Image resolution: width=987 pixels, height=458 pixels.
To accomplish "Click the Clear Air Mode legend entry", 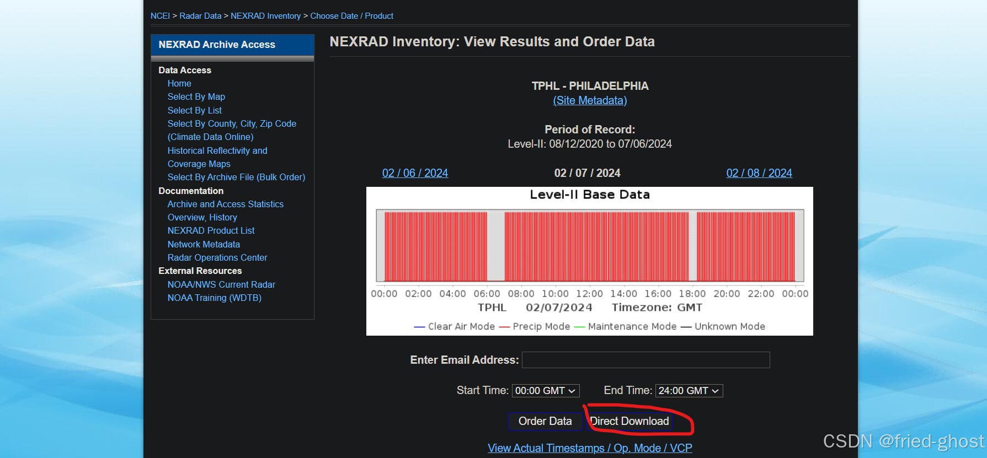I will [x=455, y=326].
